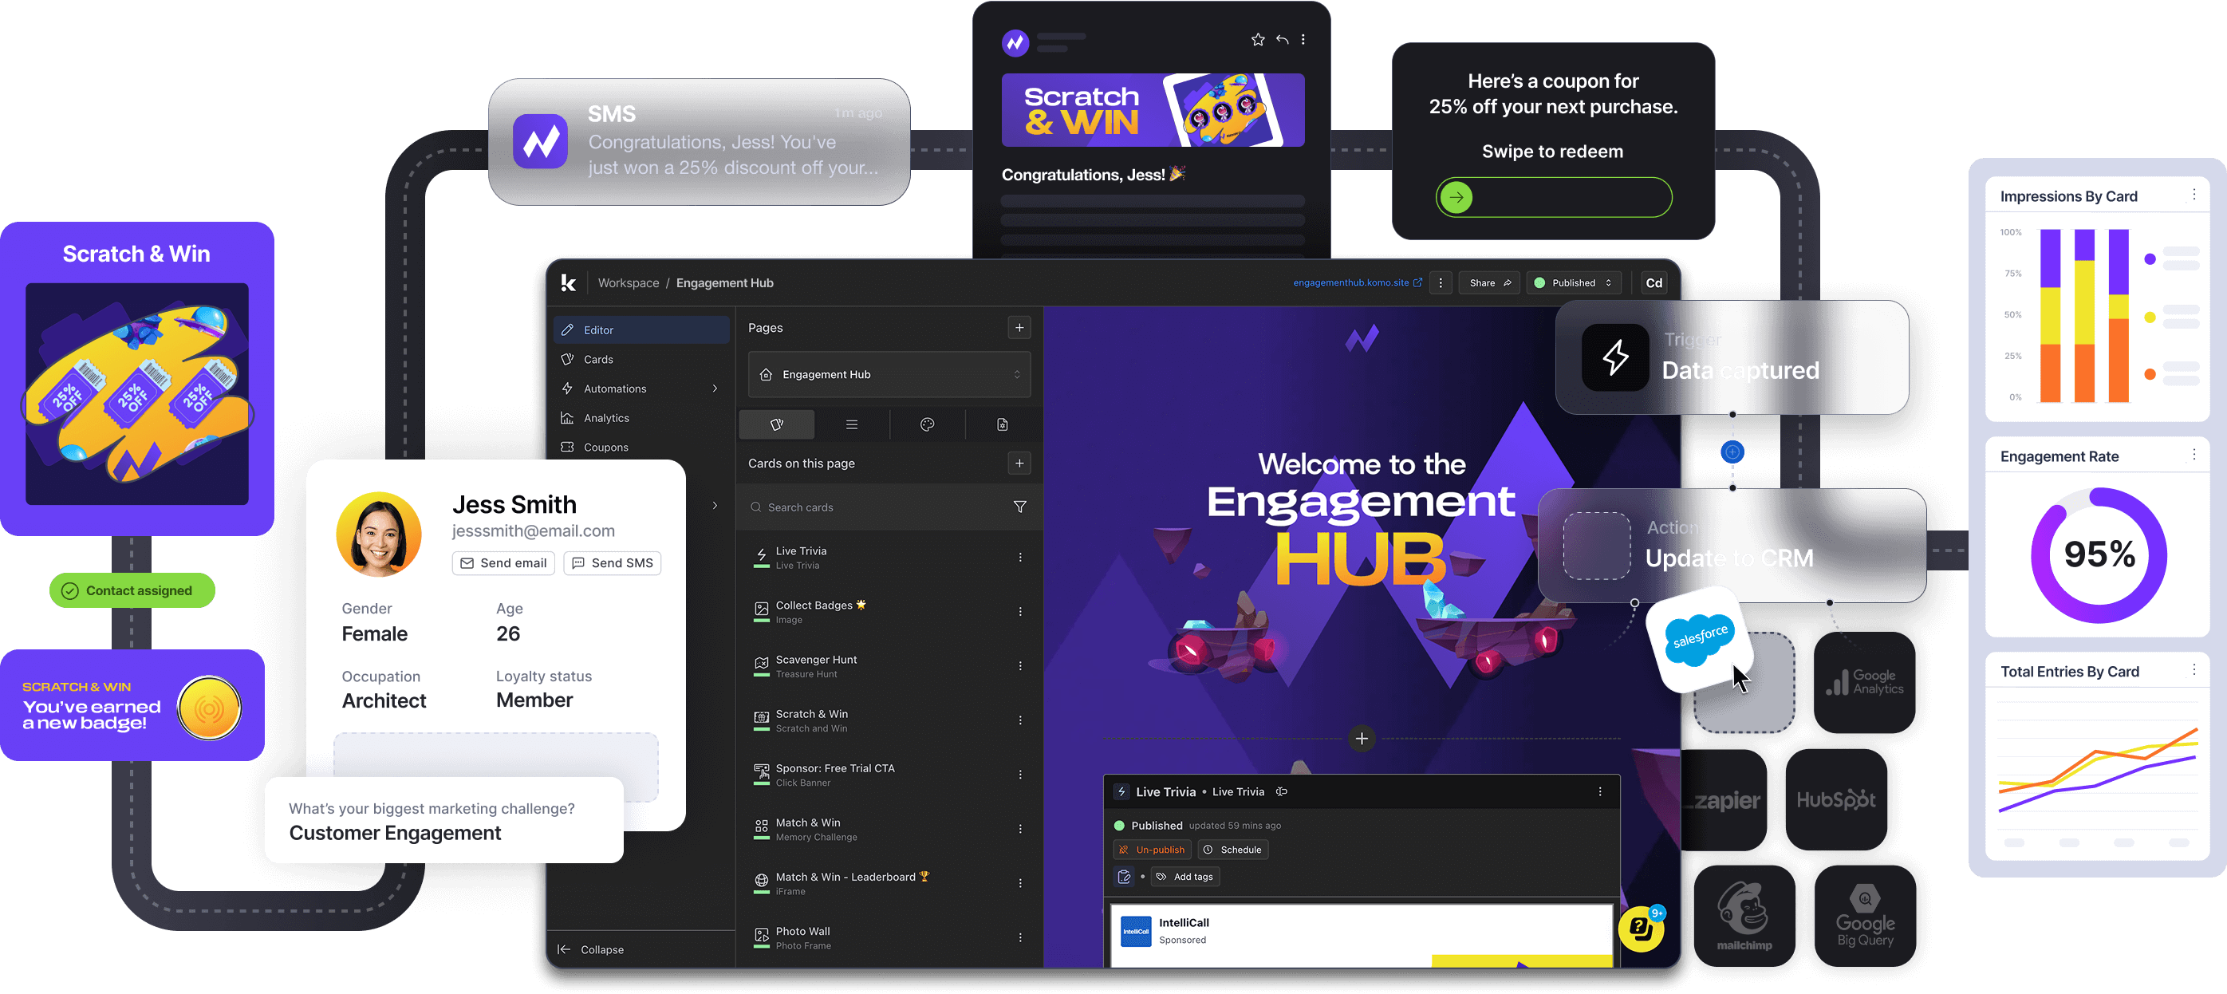Open Cards in the sidebar
2227x994 pixels.
641,360
